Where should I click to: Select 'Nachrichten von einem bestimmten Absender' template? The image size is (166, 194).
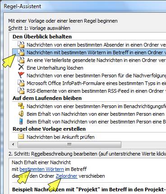(97, 45)
